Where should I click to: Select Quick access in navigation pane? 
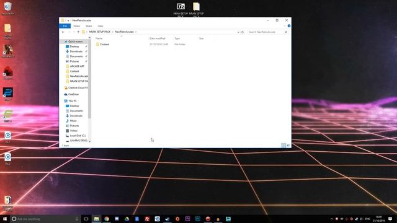[x=75, y=42]
